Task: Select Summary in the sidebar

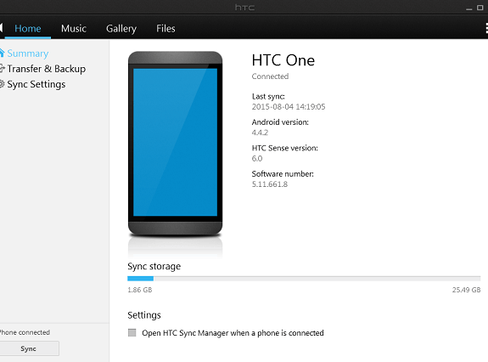Action: tap(28, 54)
